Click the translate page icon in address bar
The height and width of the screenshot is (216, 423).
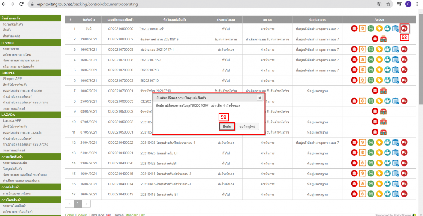pos(378,4)
